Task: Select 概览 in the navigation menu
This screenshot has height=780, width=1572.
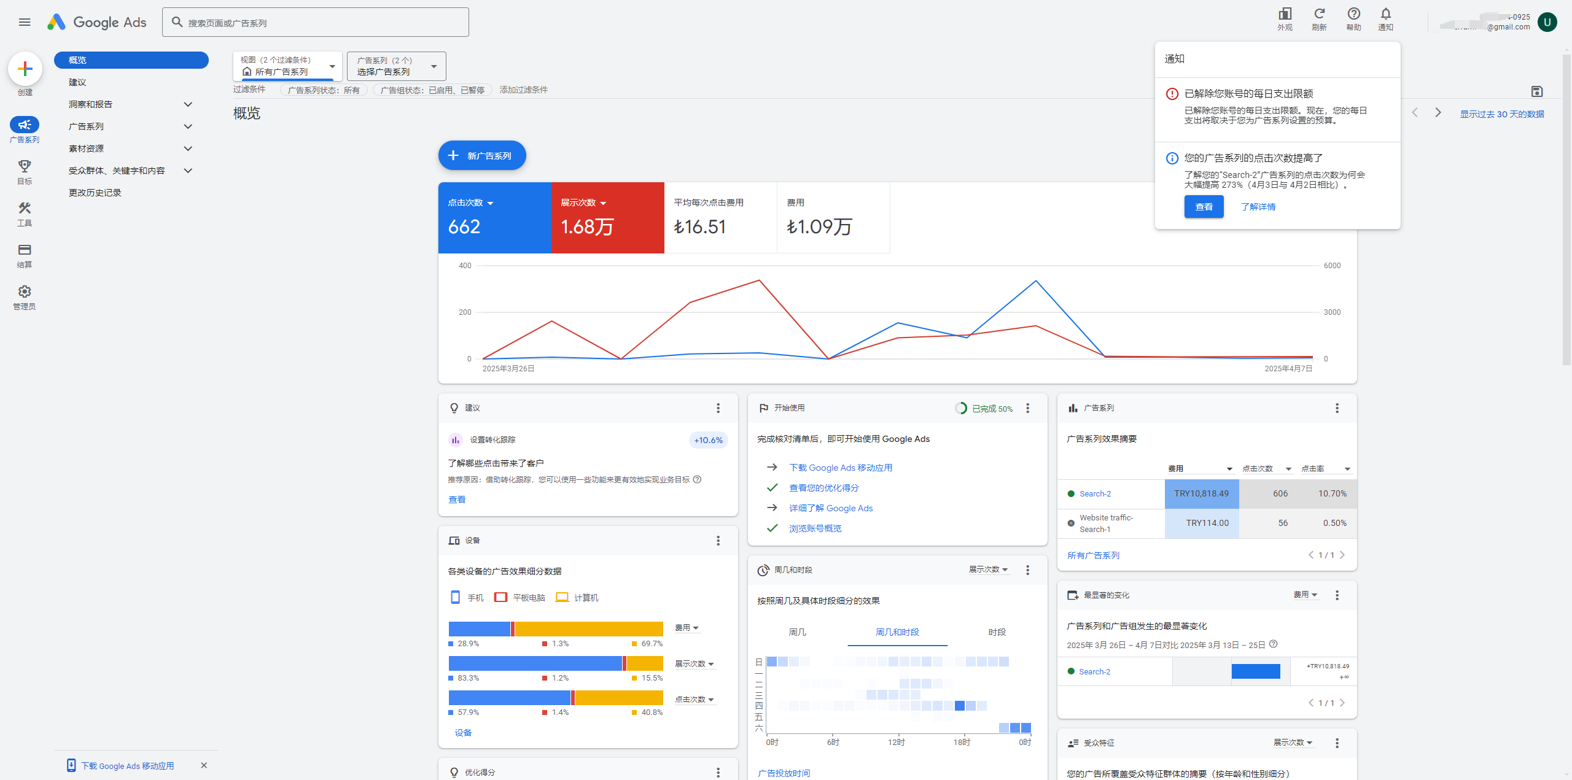Action: point(131,60)
